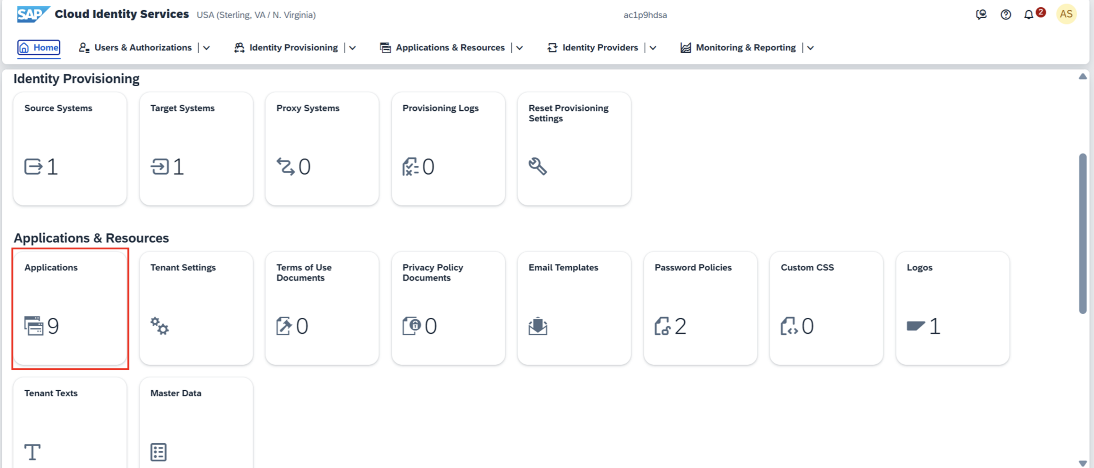Expand Identity Providers dropdown chevron
1094x468 pixels.
pyautogui.click(x=653, y=48)
